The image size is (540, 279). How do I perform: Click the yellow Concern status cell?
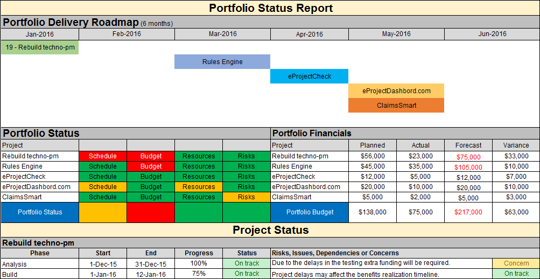[516, 263]
